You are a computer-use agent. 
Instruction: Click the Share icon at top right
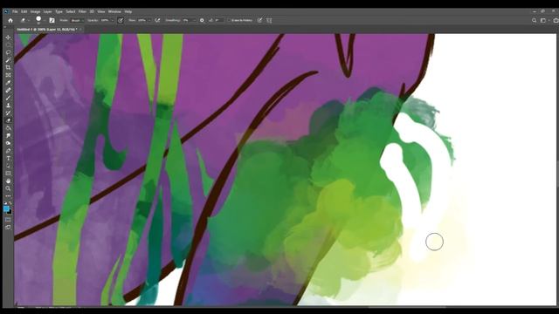[556, 21]
